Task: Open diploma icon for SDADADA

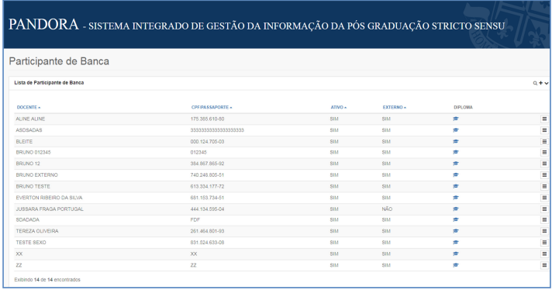Action: click(x=456, y=220)
